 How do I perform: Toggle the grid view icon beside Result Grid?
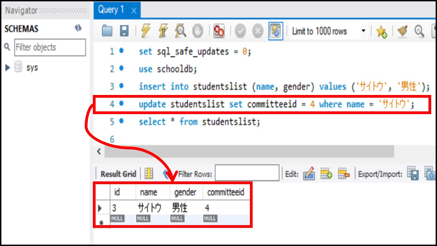(149, 174)
